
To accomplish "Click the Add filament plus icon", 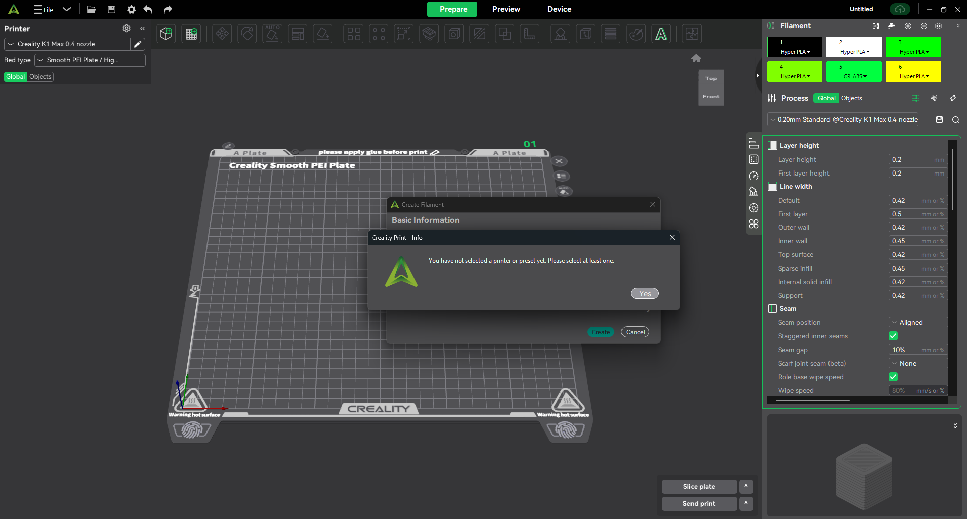I will 908,26.
